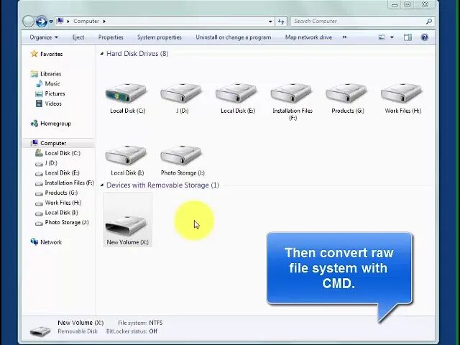Image resolution: width=460 pixels, height=345 pixels.
Task: Click the Back navigation arrow
Action: [x=29, y=22]
